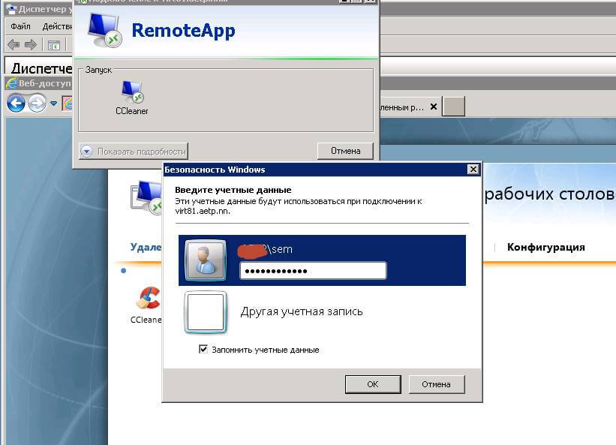Open the Действие menu in the Диспетчер window
Screen dimensions: 616x445
(x=57, y=26)
